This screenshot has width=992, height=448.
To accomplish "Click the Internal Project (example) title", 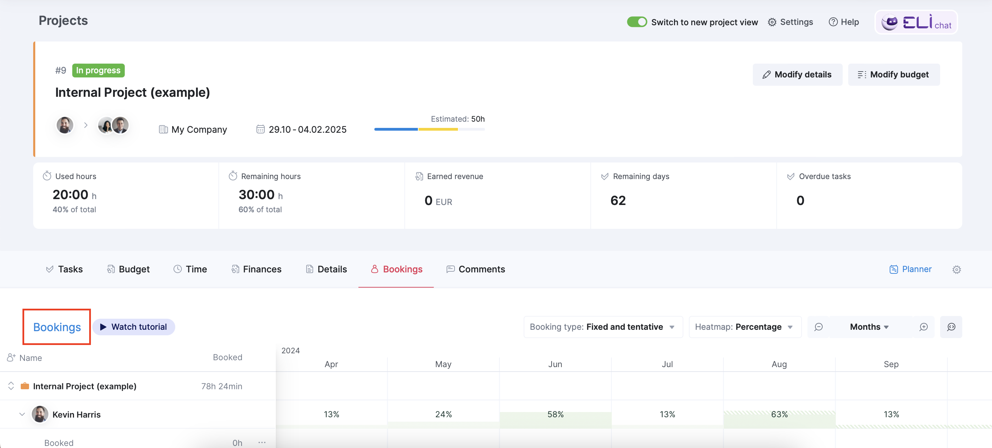I will coord(132,92).
